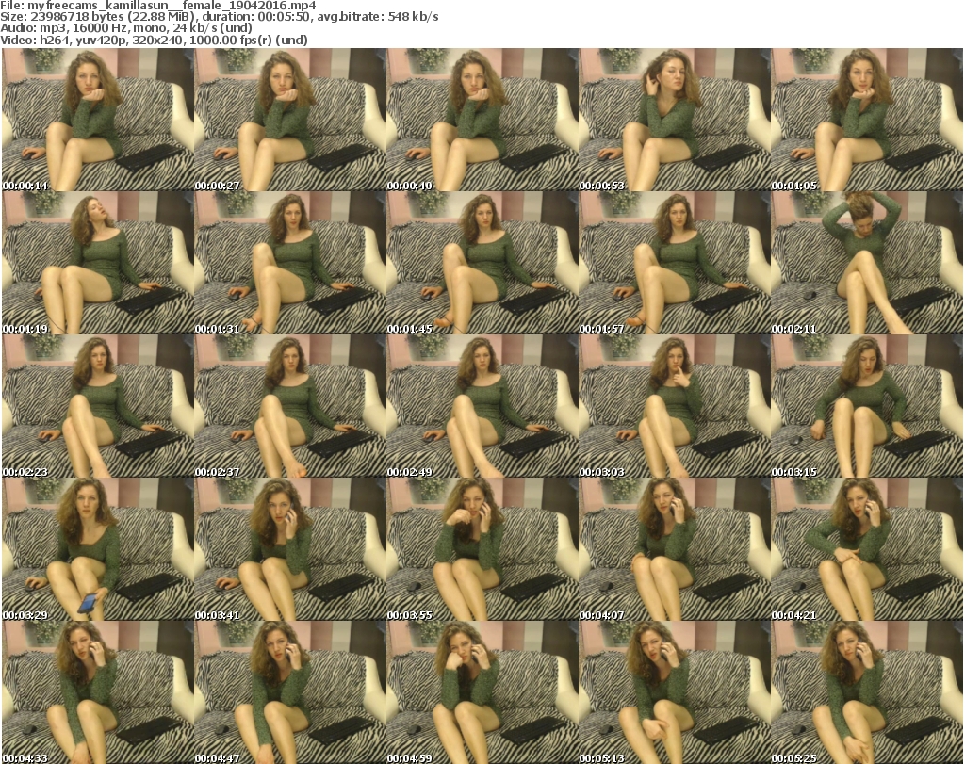This screenshot has height=764, width=965.
Task: Open the thumbnail stamped 00:04:21
Action: [867, 549]
